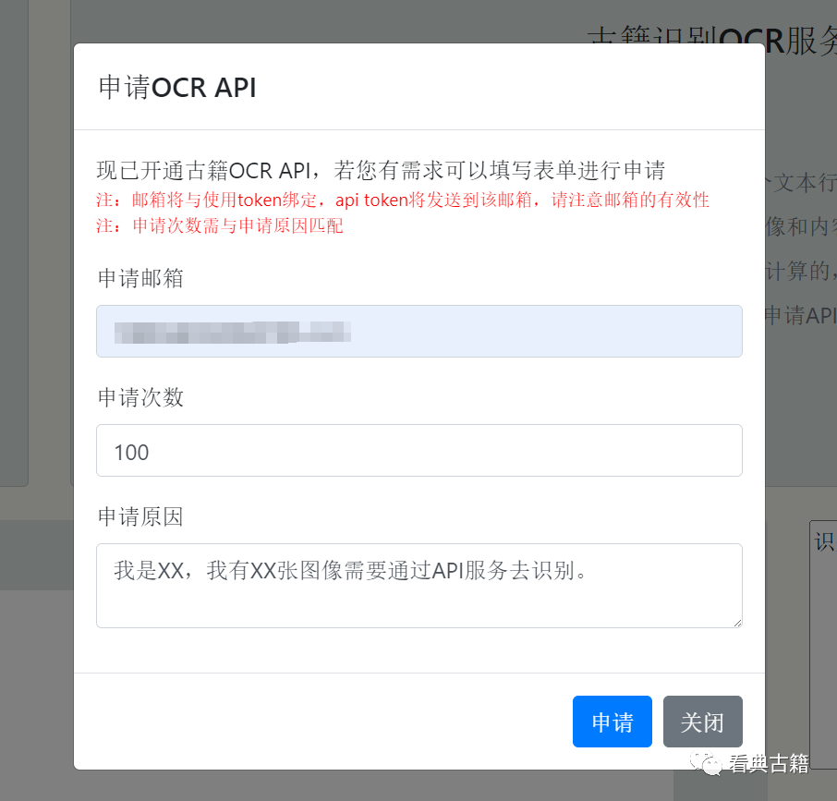Click the 申请次数 field showing 100
Image resolution: width=837 pixels, height=801 pixels.
click(x=418, y=451)
